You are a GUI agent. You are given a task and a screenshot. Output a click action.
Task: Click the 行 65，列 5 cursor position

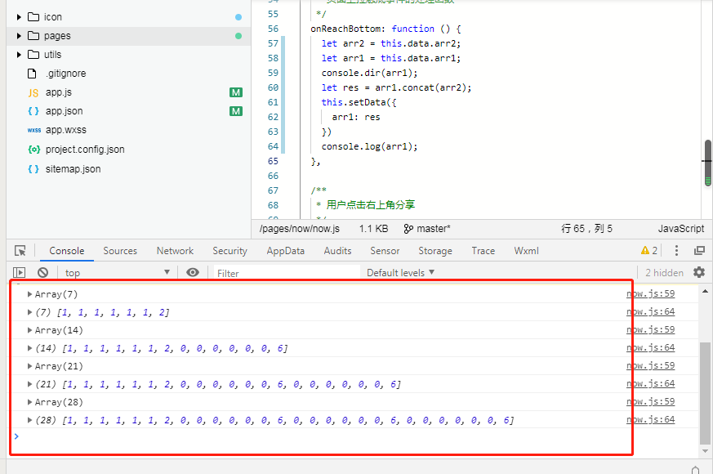pos(586,229)
